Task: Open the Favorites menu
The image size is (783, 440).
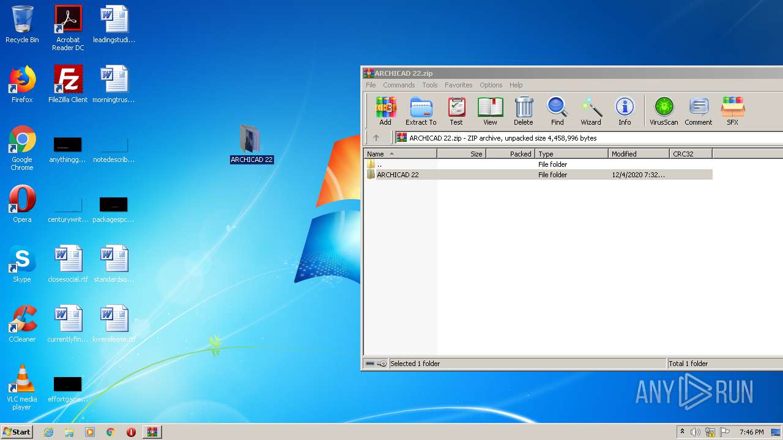Action: [x=458, y=85]
